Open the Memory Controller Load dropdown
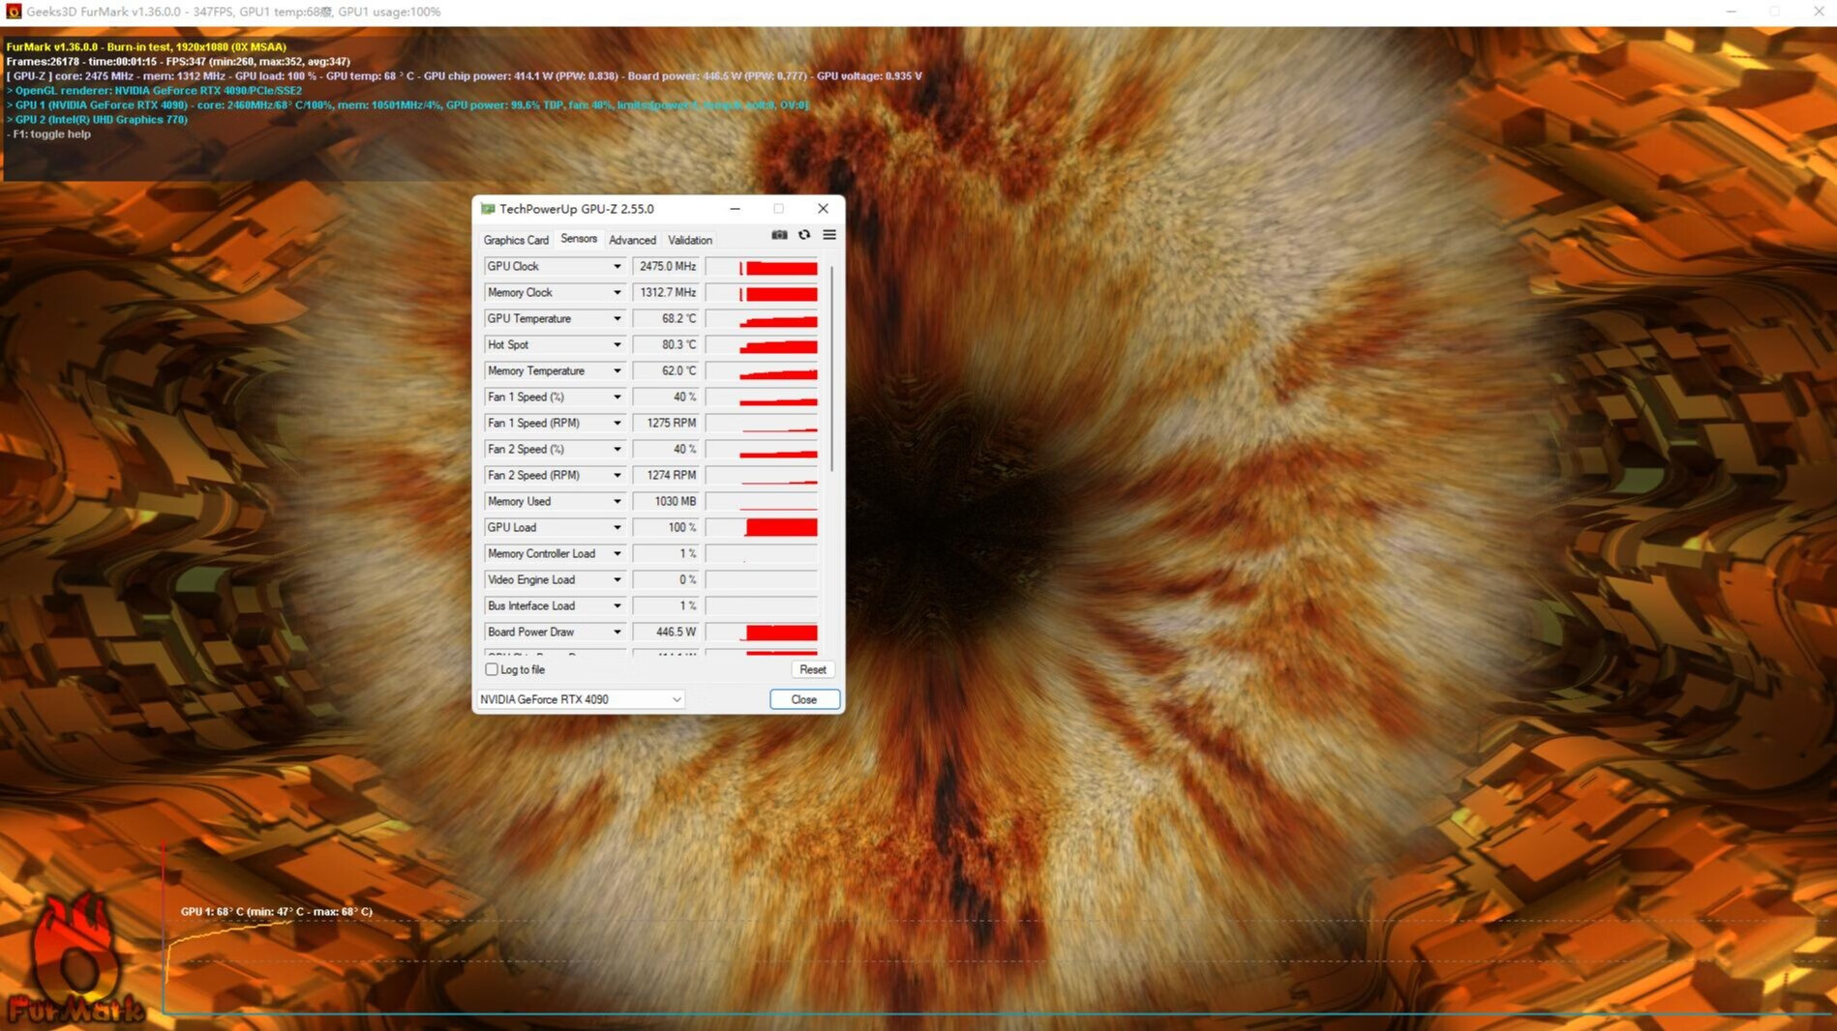 coord(617,553)
